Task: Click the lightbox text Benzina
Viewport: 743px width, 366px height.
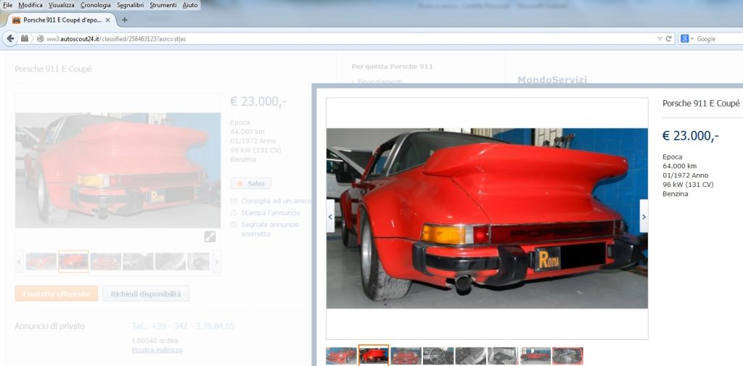Action: point(676,194)
